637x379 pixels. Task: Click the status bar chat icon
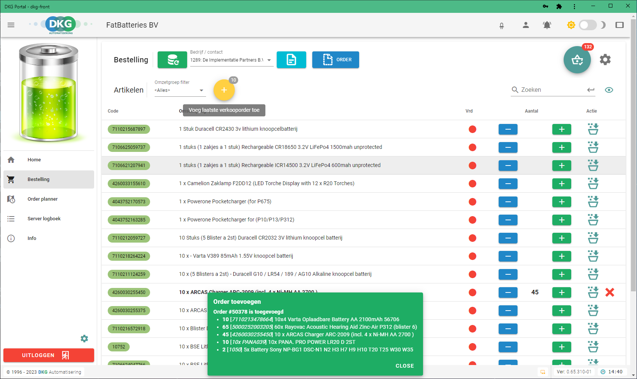coord(543,372)
